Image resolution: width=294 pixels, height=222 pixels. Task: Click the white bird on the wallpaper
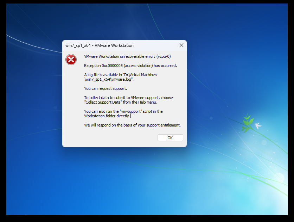click(x=258, y=125)
